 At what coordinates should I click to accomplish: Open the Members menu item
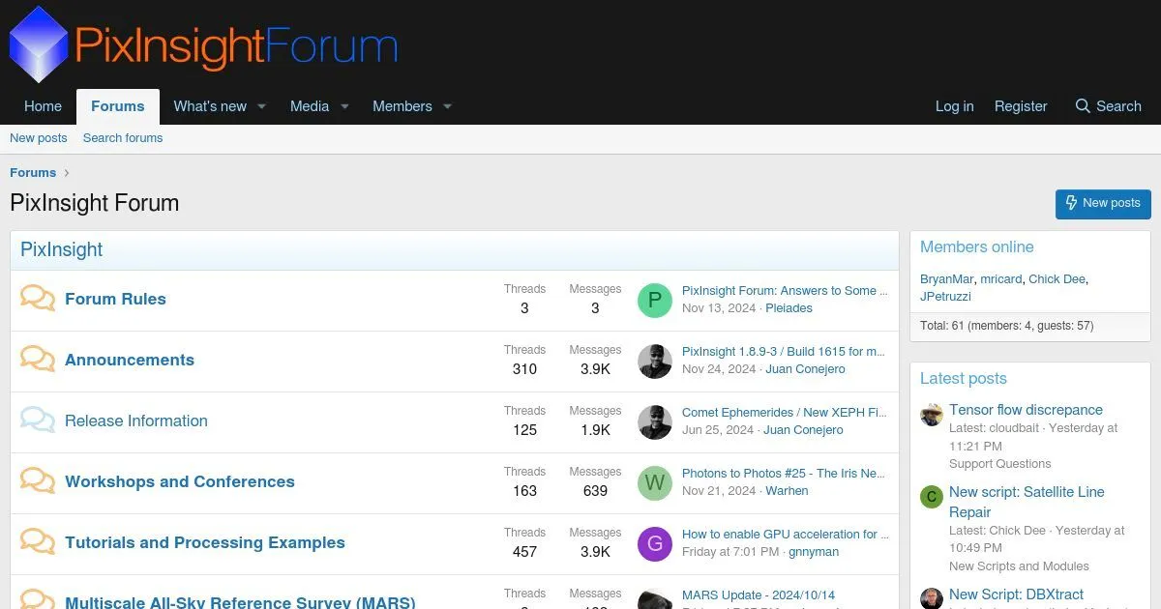402,106
